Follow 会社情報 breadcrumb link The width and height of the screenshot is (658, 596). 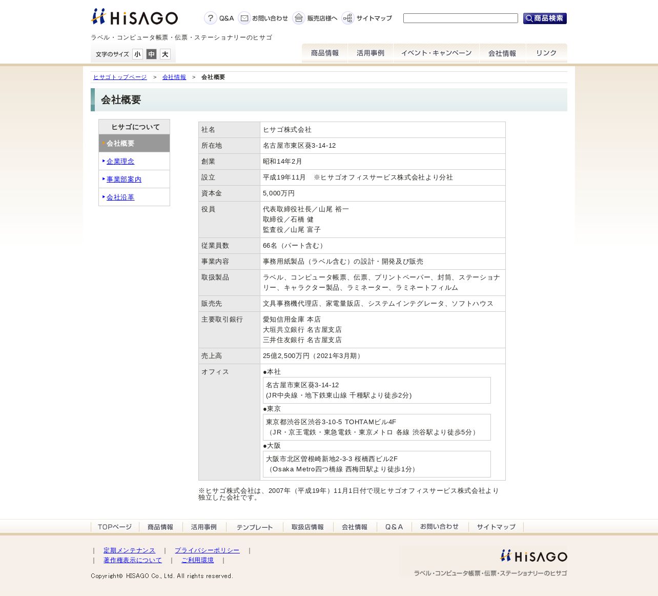point(174,77)
